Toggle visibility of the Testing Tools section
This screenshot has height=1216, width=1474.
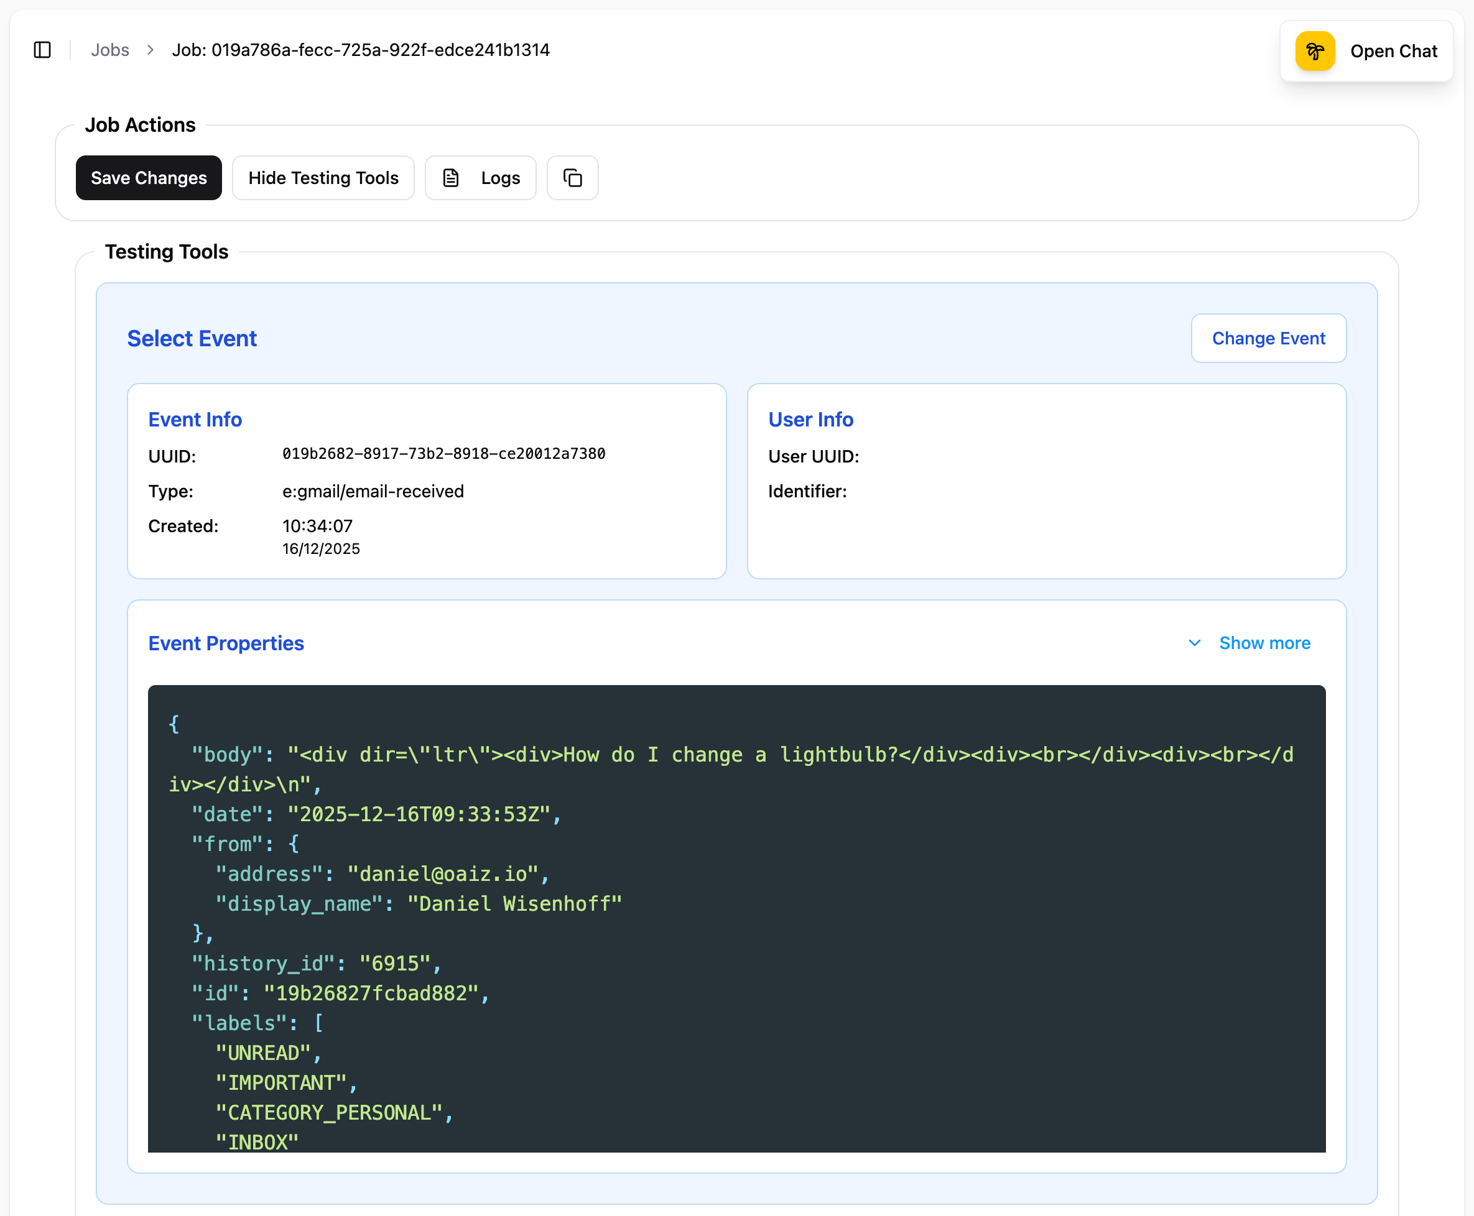[x=323, y=178]
